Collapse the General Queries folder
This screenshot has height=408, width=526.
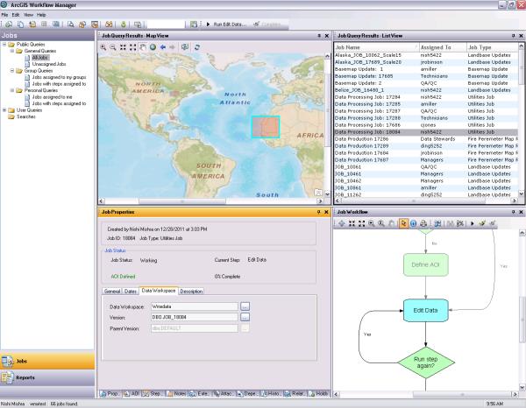12,51
